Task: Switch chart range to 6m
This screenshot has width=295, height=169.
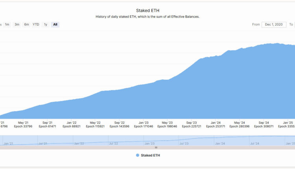Action: click(x=26, y=24)
